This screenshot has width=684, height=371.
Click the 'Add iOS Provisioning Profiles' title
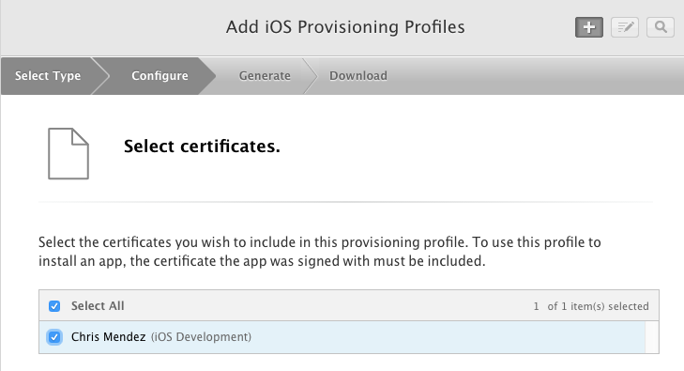[345, 27]
